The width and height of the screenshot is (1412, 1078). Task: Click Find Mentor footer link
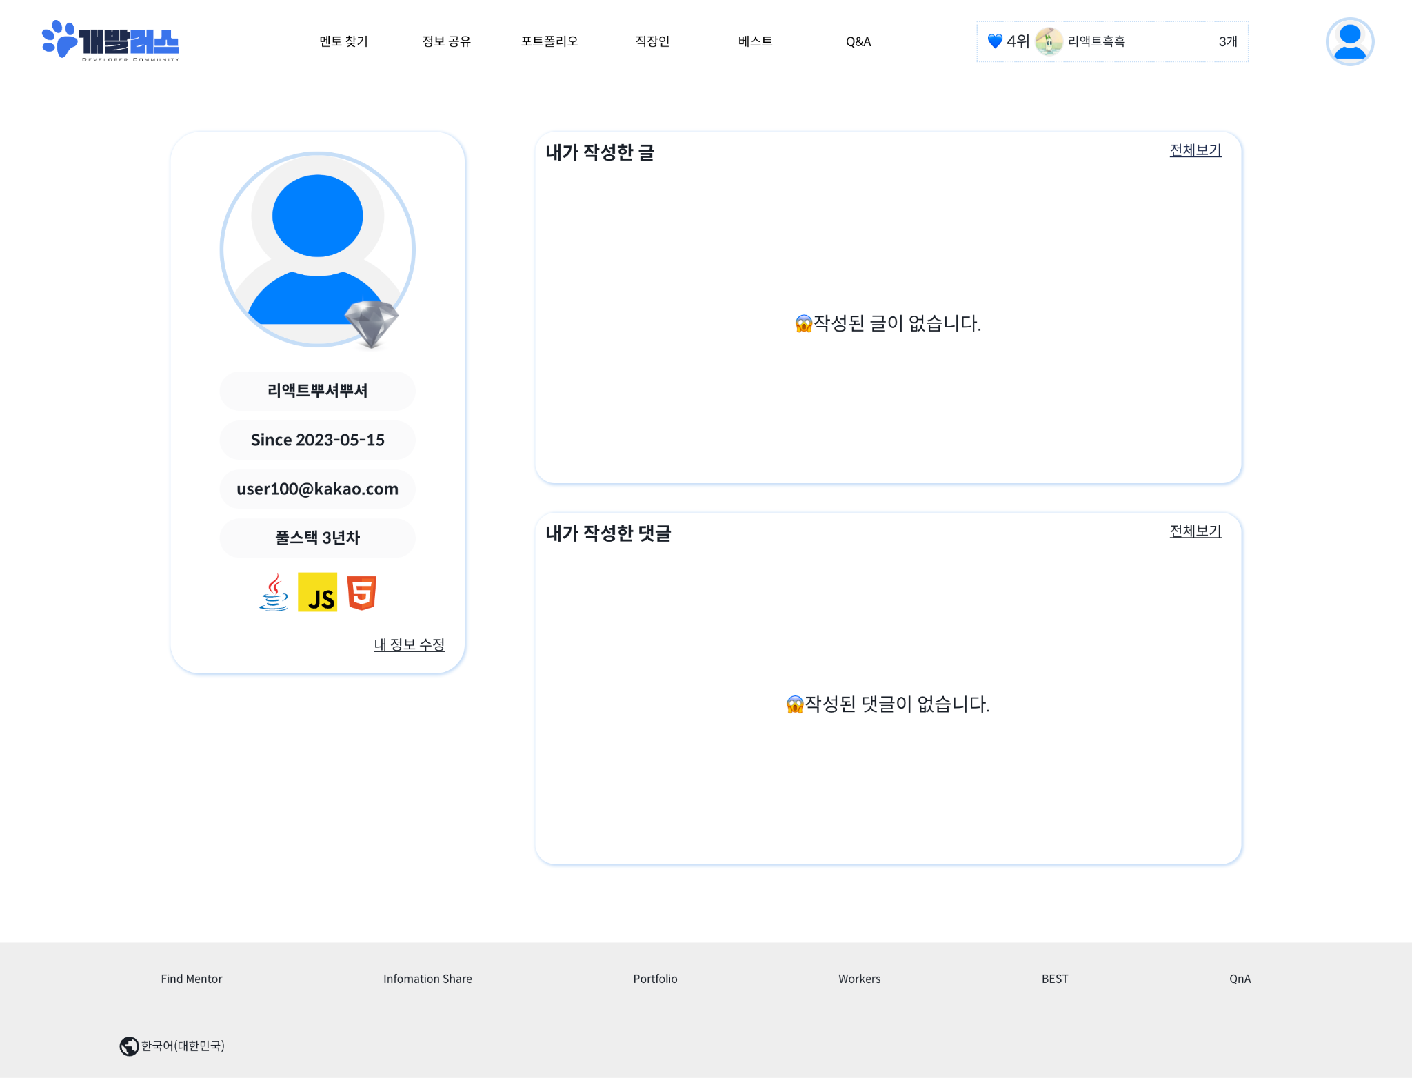[x=192, y=979]
